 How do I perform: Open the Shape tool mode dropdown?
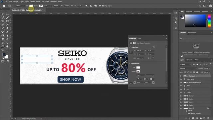20,6
